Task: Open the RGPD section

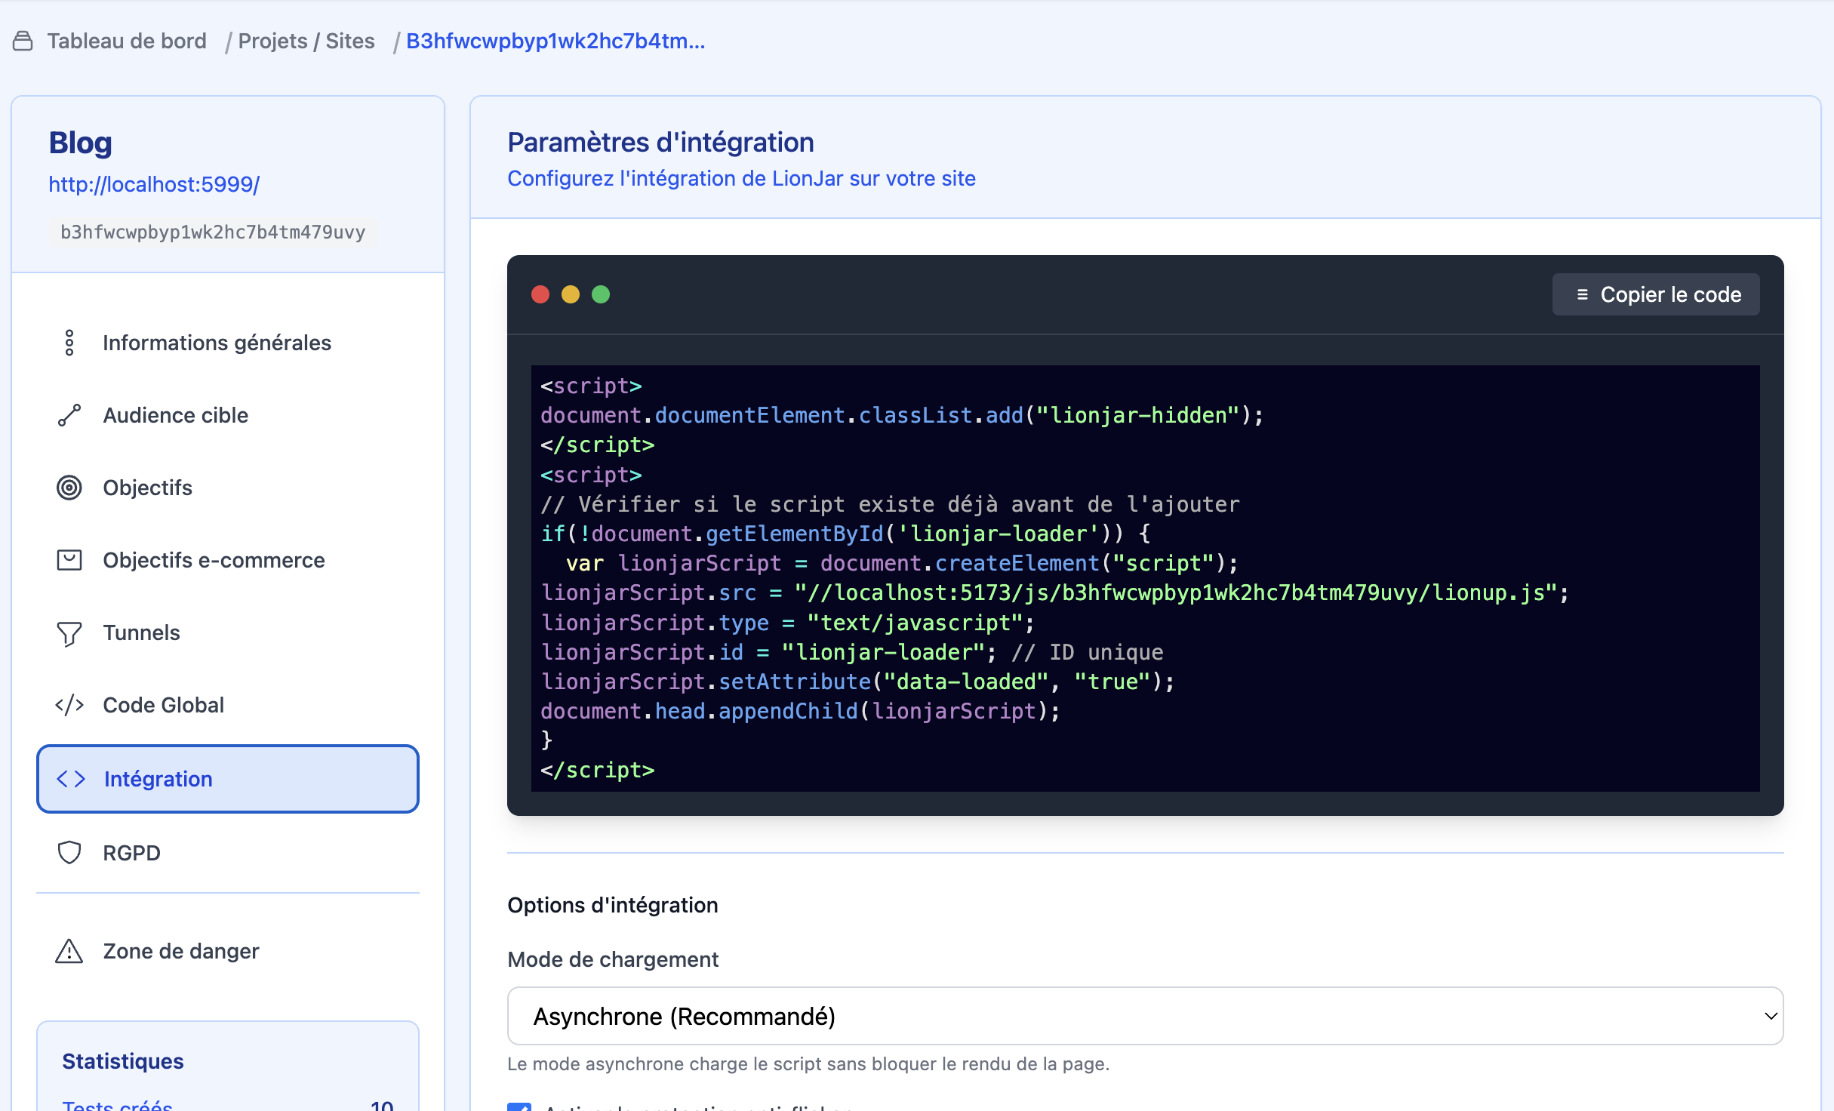Action: [x=228, y=853]
